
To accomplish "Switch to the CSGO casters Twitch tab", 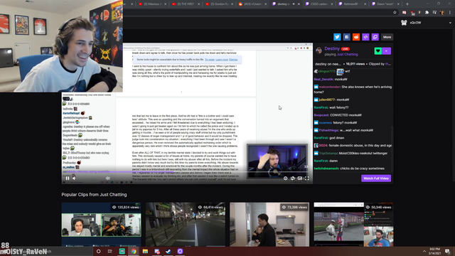I will 319,4.
